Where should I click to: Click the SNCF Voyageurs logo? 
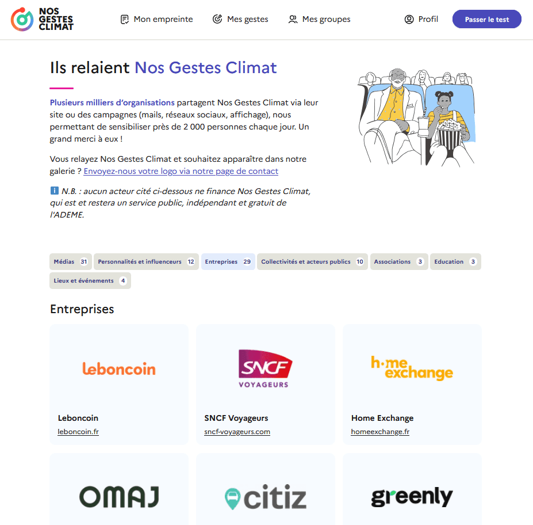tap(266, 369)
